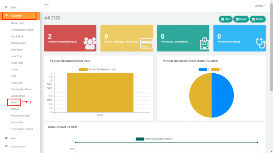Open Buku Besar page
This screenshot has width=273, height=153.
click(x=17, y=50)
